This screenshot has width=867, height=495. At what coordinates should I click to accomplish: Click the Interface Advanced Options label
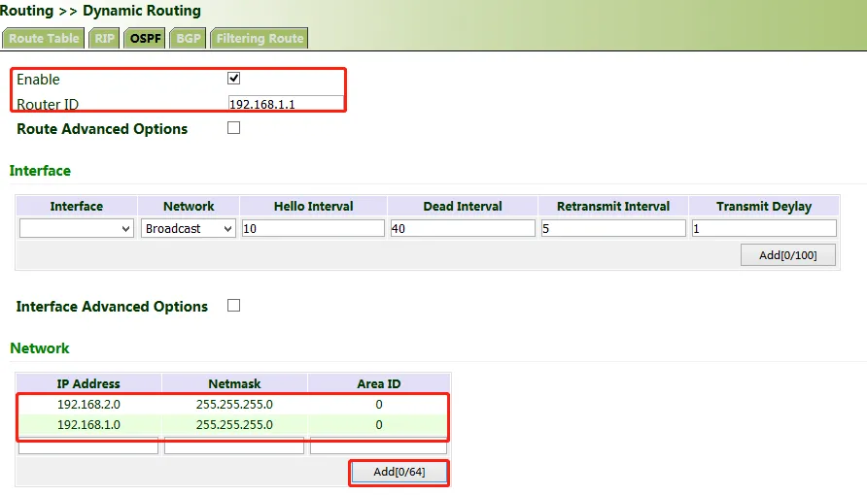pyautogui.click(x=112, y=307)
